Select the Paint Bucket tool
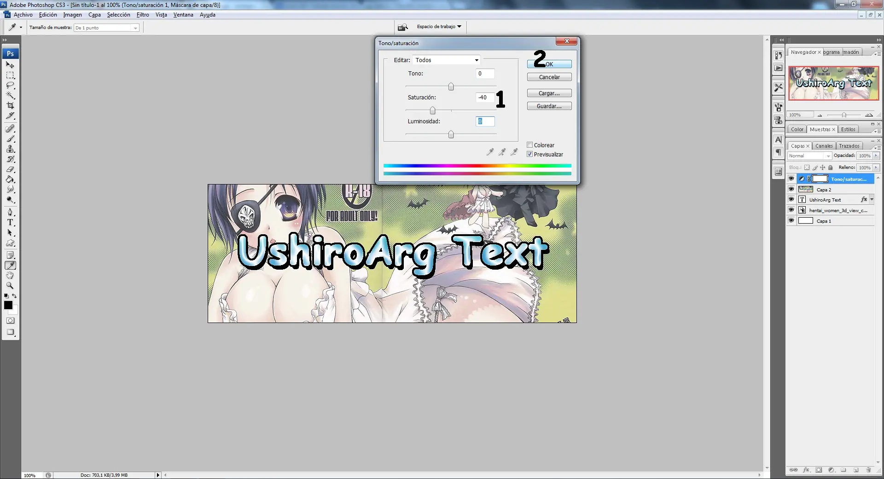The width and height of the screenshot is (884, 479). tap(10, 179)
